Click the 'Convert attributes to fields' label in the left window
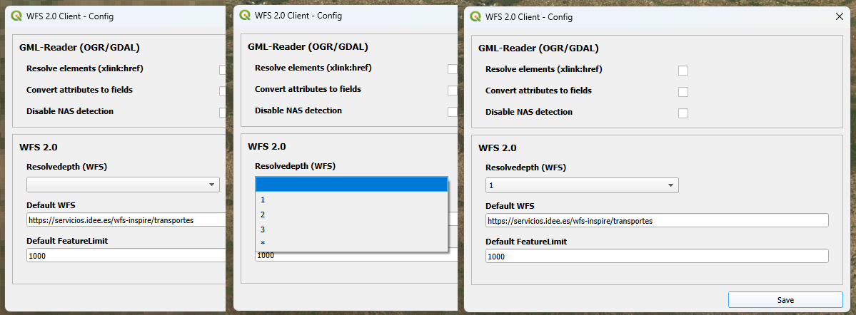The height and width of the screenshot is (315, 856). tap(80, 90)
